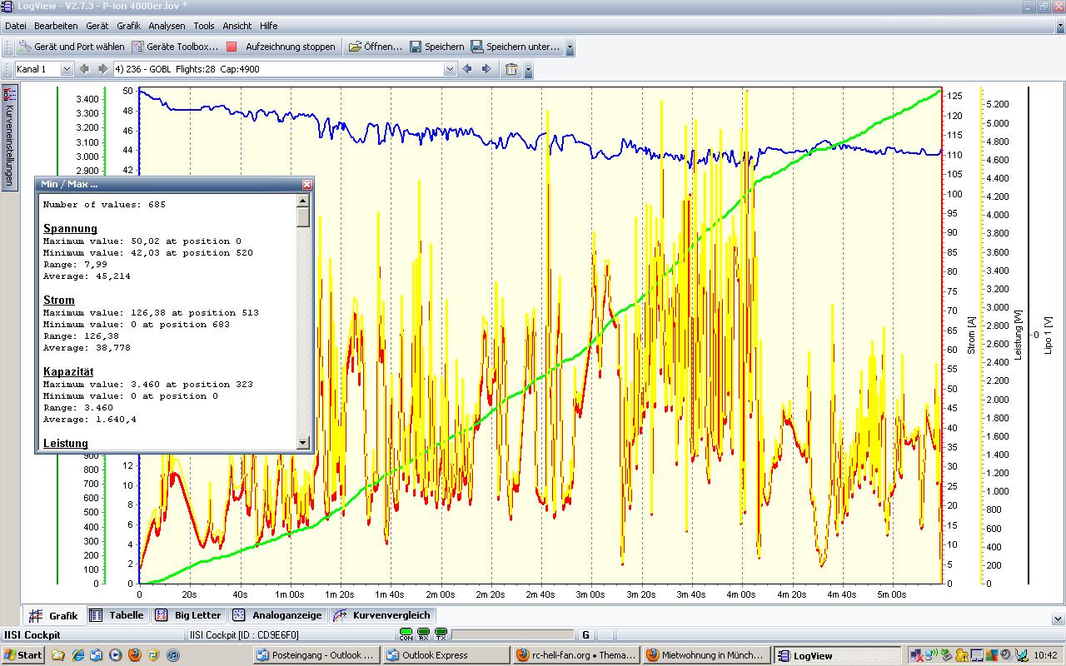Launch Firefox quick launch icon
This screenshot has width=1066, height=666.
click(x=135, y=655)
